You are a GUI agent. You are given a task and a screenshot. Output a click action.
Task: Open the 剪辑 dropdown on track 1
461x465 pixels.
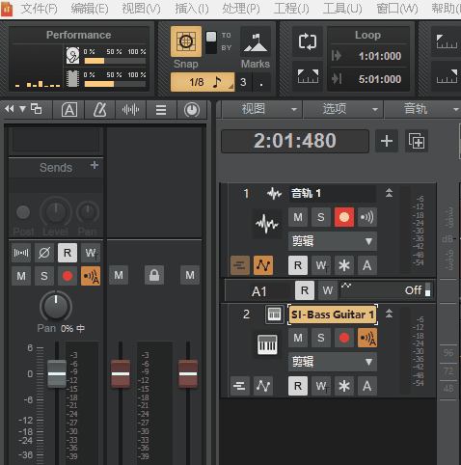point(333,241)
